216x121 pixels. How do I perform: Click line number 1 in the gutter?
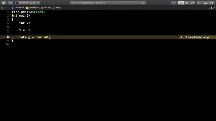click(x=8, y=12)
